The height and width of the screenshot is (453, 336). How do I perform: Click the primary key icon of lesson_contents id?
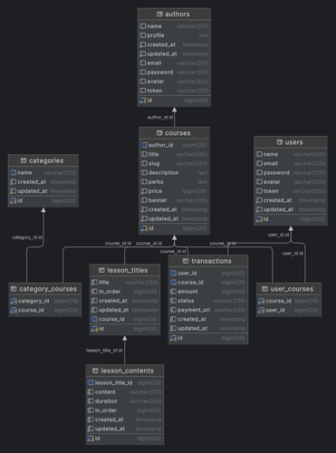click(x=91, y=439)
